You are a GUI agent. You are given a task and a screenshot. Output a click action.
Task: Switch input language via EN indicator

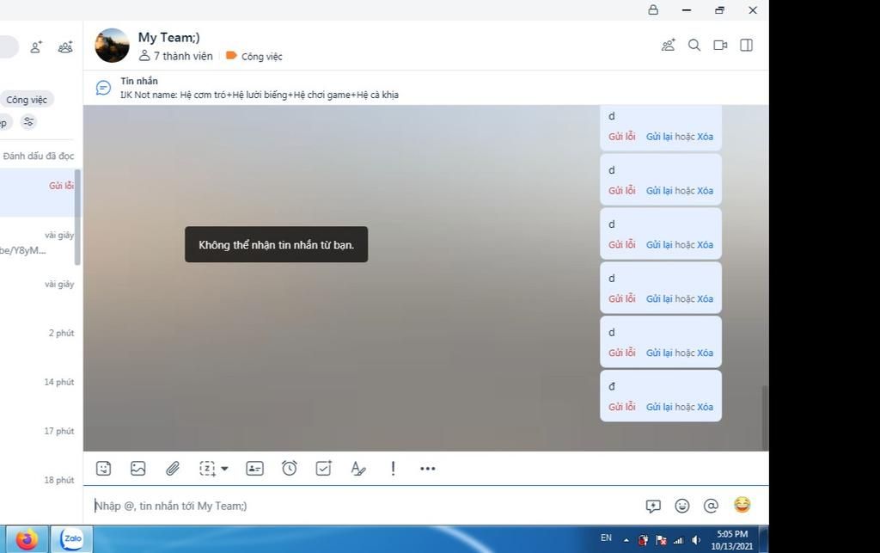[606, 538]
